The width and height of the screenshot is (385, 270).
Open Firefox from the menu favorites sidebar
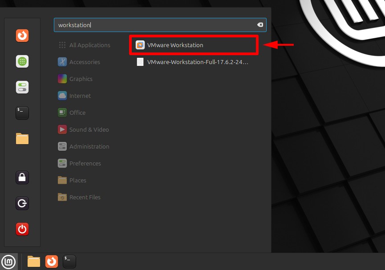(22, 36)
